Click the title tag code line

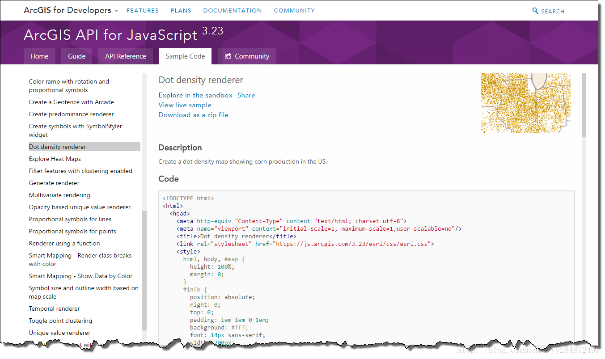click(x=237, y=237)
